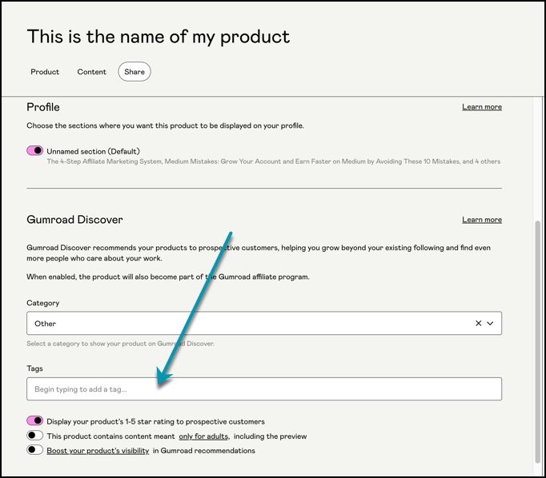Click the 'Tags' field label
Image resolution: width=546 pixels, height=478 pixels.
pyautogui.click(x=34, y=368)
